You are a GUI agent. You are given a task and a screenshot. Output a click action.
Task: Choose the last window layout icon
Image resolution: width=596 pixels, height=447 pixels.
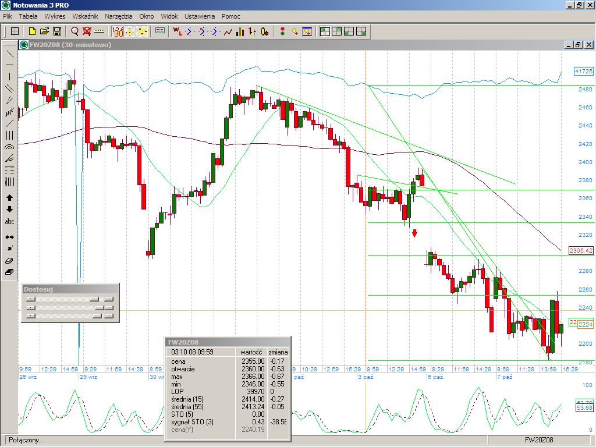point(361,31)
